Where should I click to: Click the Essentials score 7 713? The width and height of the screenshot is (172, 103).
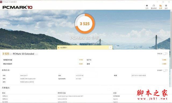(x=81, y=60)
